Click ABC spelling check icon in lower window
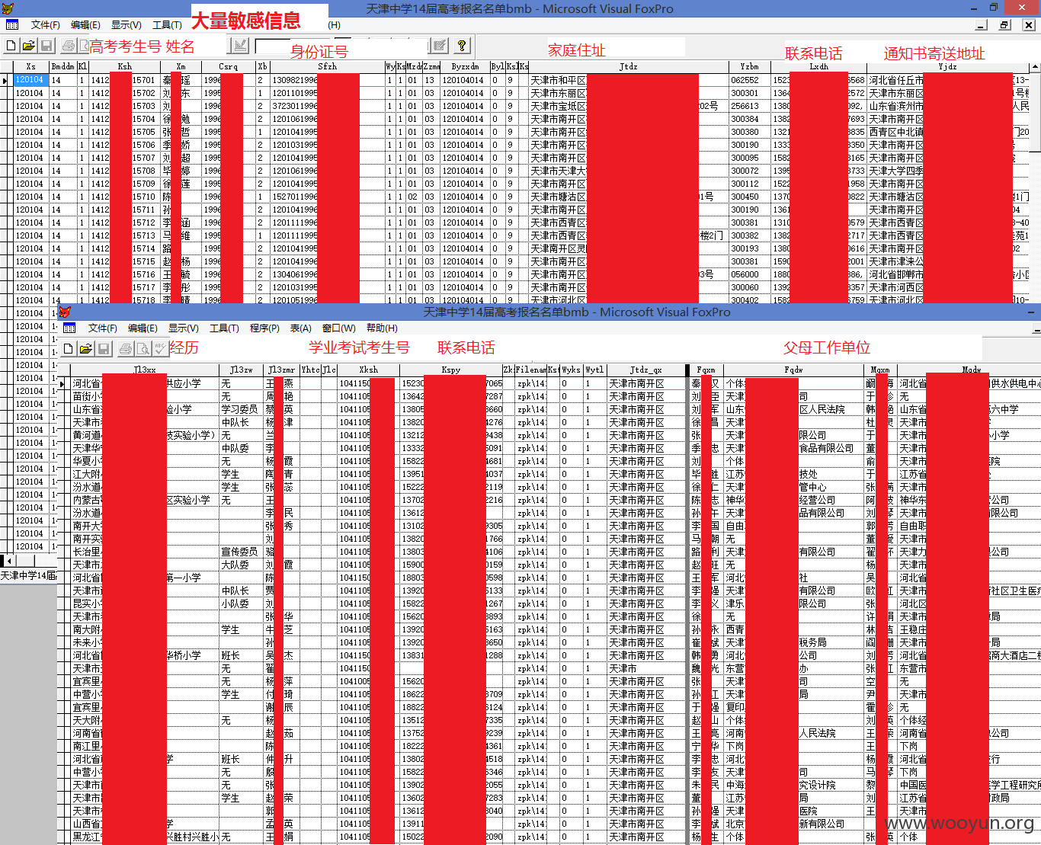This screenshot has height=845, width=1041. pyautogui.click(x=160, y=349)
